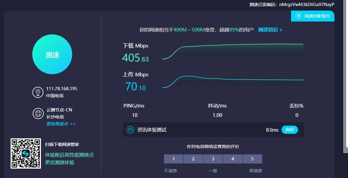The width and height of the screenshot is (348, 178).
Task: Click the globe icon next to 云测节点-CN
Action: tap(38, 114)
